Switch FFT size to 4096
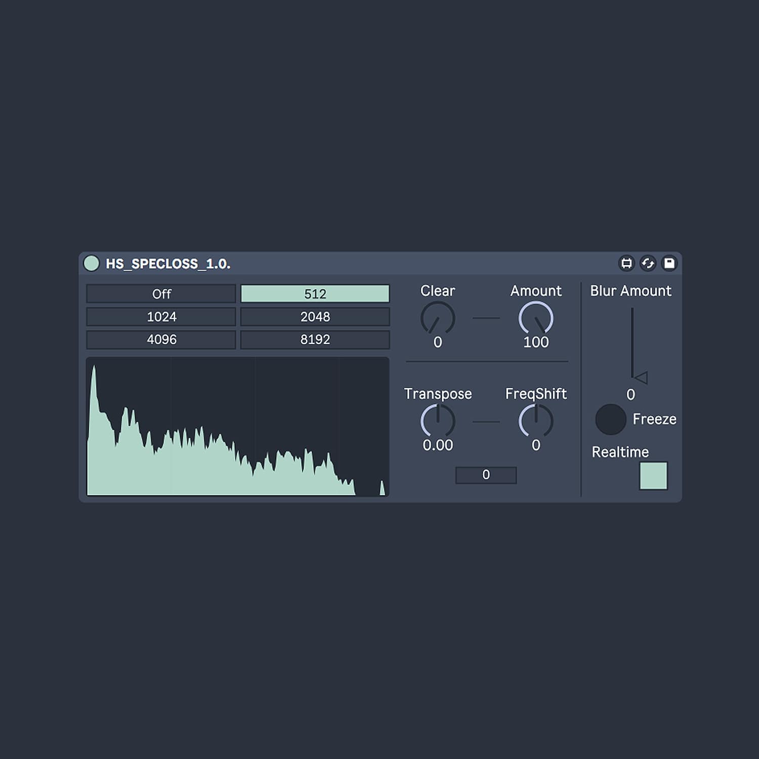This screenshot has width=759, height=759. [161, 340]
